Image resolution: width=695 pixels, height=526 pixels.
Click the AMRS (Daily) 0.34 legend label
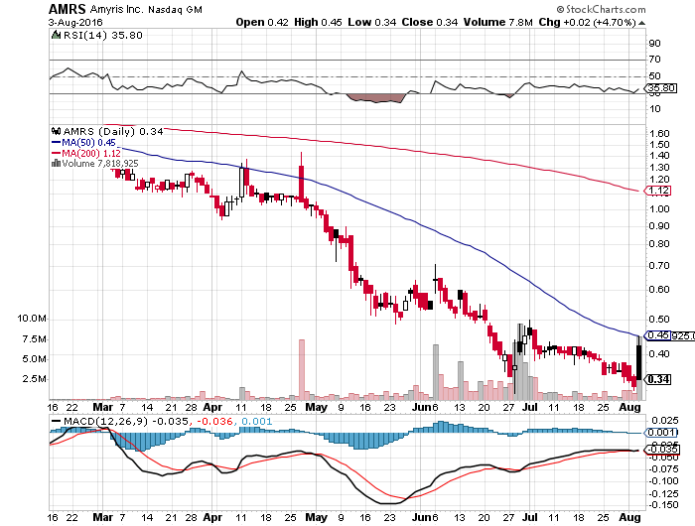tap(113, 132)
